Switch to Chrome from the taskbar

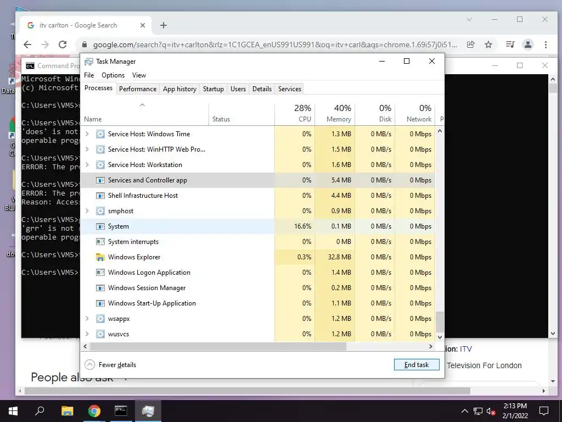click(94, 411)
